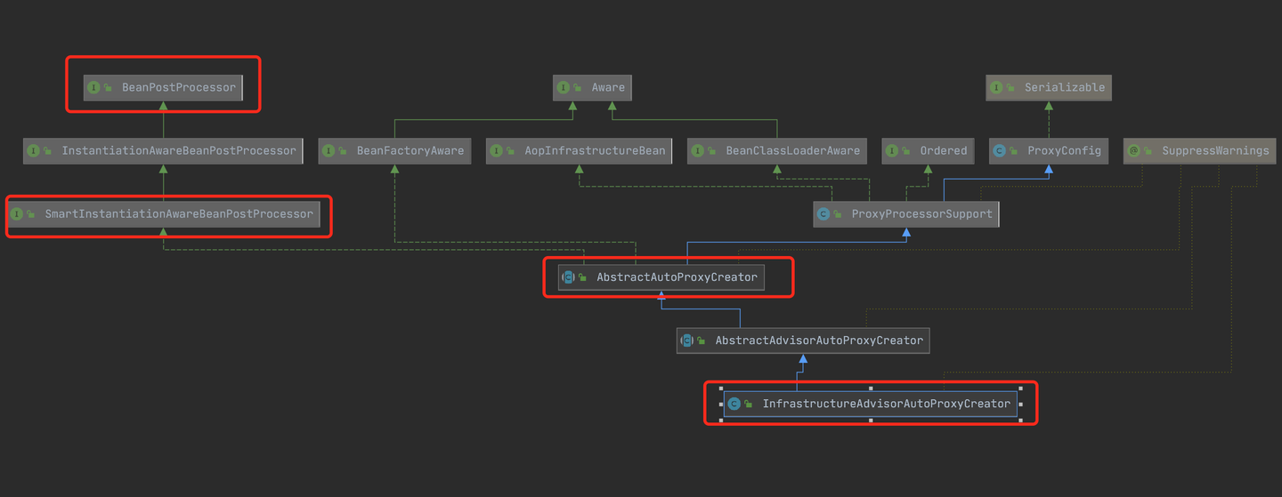The height and width of the screenshot is (497, 1282).
Task: Click the interface icon on SmartInstantiationAwareBeanPostProcessor
Action: click(x=16, y=213)
